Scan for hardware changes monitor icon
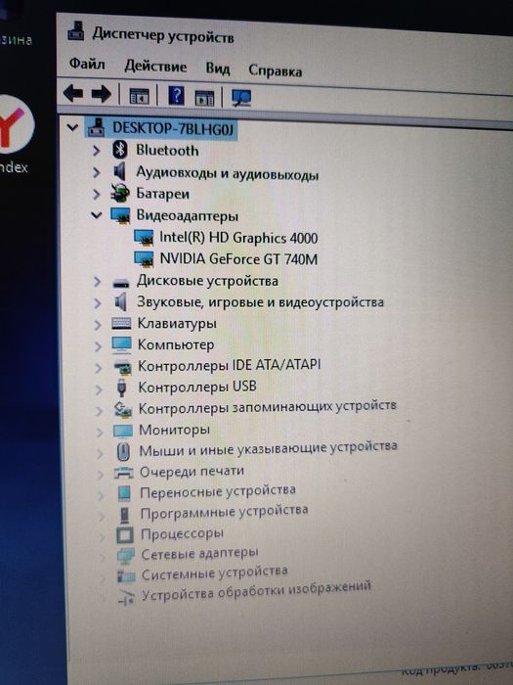 pyautogui.click(x=241, y=98)
